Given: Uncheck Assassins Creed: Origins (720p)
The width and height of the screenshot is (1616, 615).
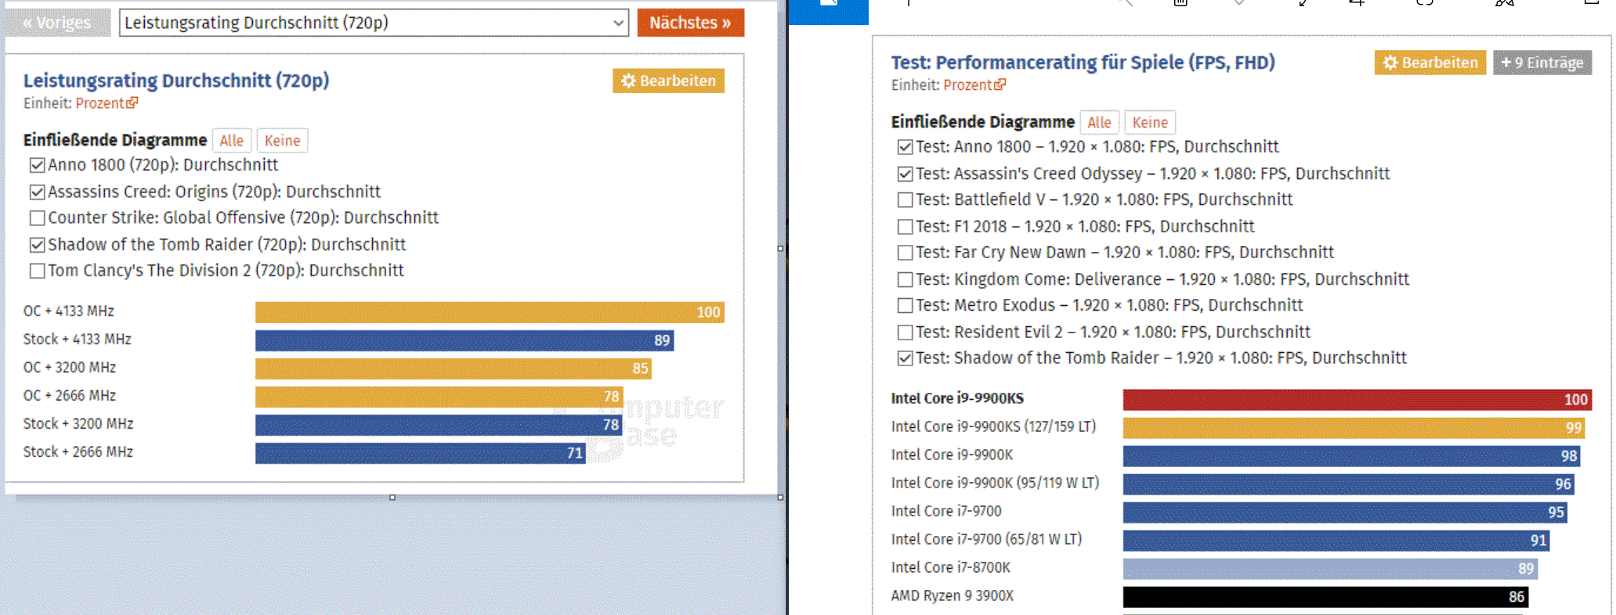Looking at the screenshot, I should click(x=37, y=192).
